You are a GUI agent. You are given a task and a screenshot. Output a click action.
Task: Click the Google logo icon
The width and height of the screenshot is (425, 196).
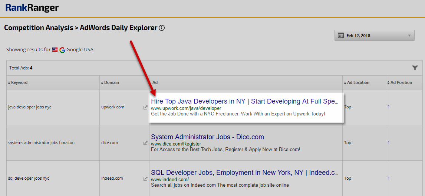tap(62, 50)
